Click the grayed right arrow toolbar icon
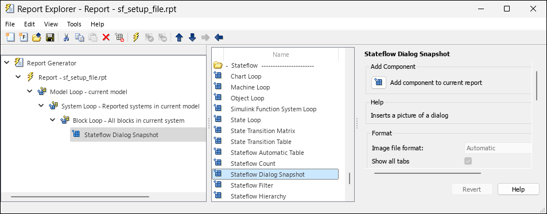 coord(206,37)
